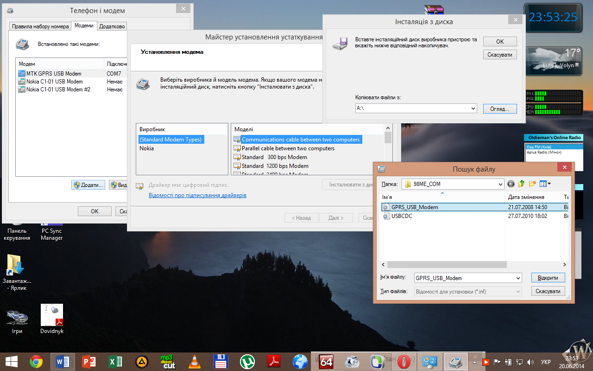Select Nokia in Виробник list
Screen dimensions: 593x371
tap(146, 148)
